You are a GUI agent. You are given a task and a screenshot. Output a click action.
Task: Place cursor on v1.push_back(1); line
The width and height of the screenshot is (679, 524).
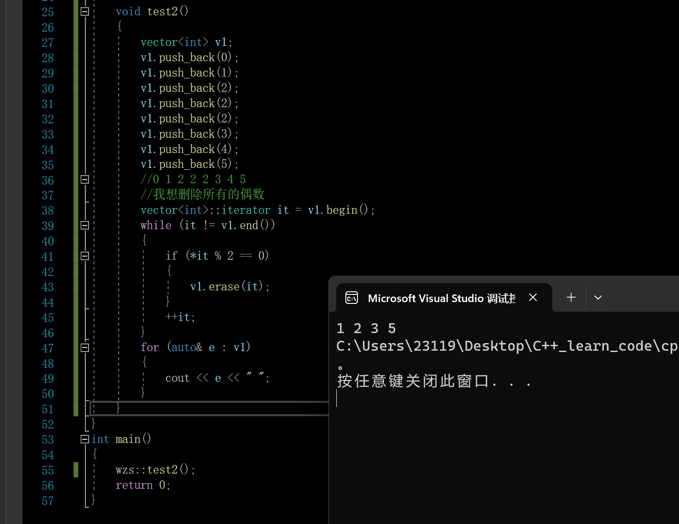pyautogui.click(x=189, y=73)
